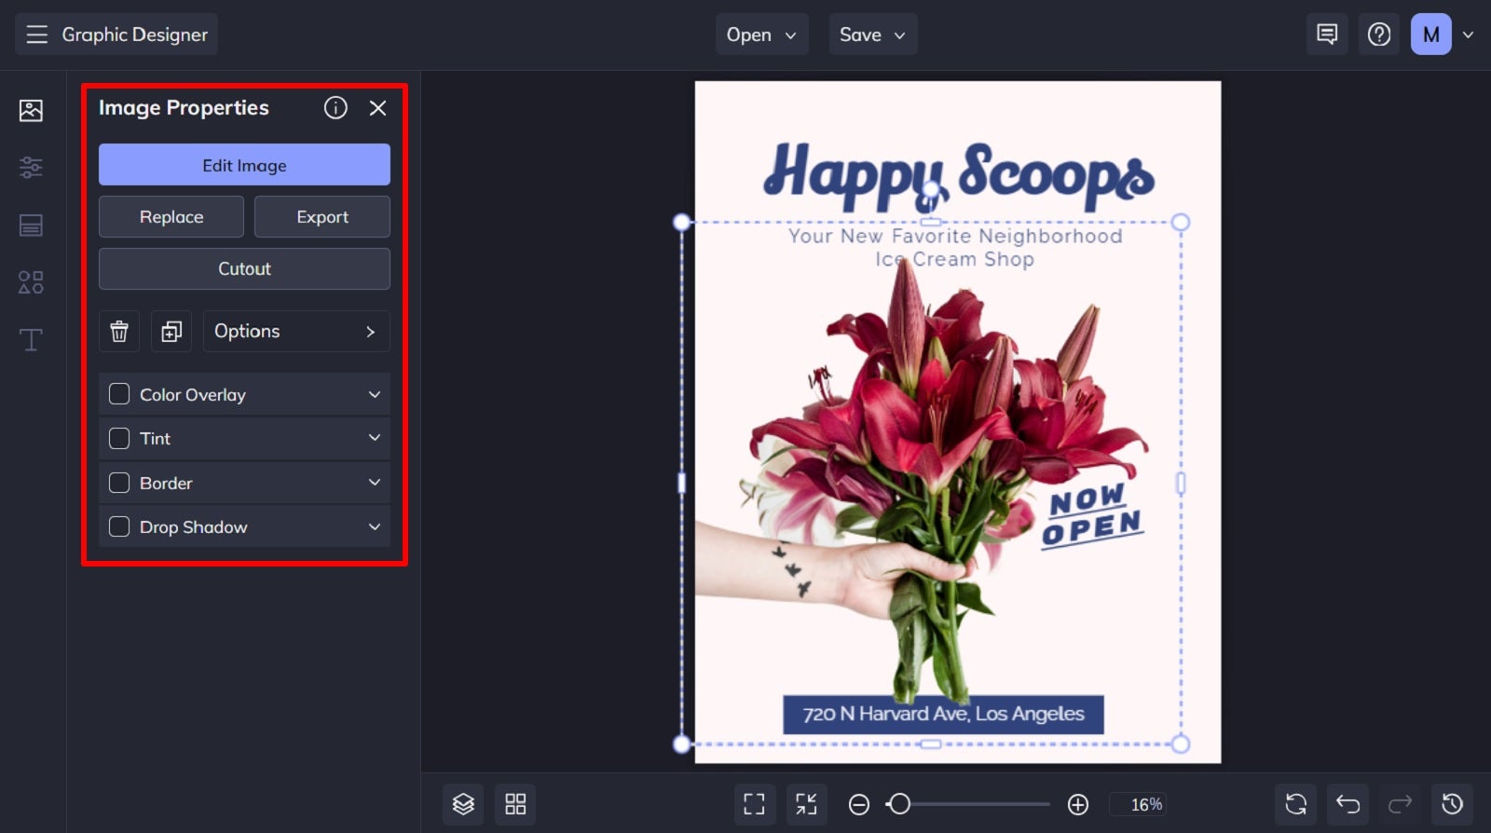Enable the Tint checkbox
Viewport: 1491px width, 833px height.
119,438
